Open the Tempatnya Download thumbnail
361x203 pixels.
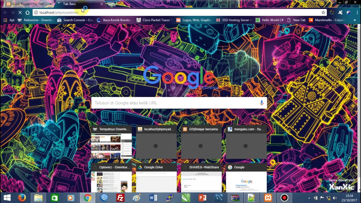pos(111,142)
